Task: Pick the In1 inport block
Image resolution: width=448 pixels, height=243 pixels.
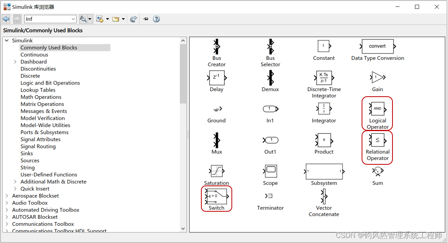Action: coord(270,109)
